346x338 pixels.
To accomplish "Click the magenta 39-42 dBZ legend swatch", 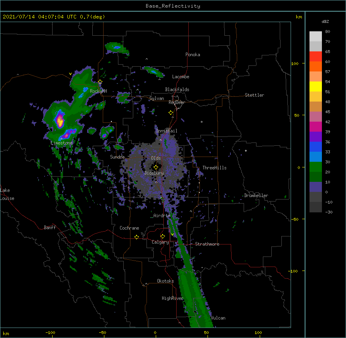I will [x=315, y=126].
